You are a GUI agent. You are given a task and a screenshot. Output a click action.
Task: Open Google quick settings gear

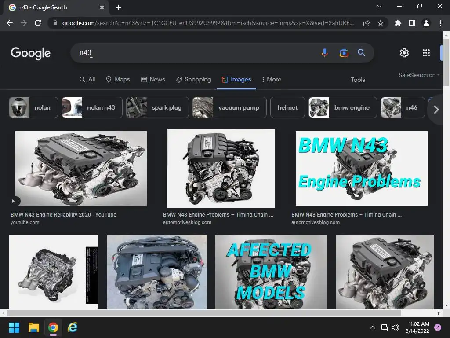click(404, 53)
